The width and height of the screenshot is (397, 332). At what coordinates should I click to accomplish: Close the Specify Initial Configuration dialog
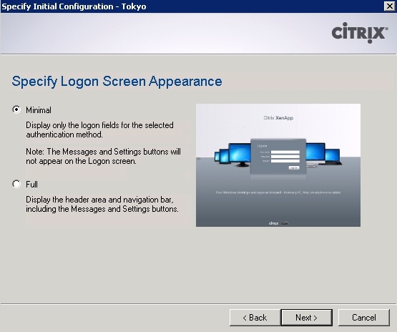point(389,6)
